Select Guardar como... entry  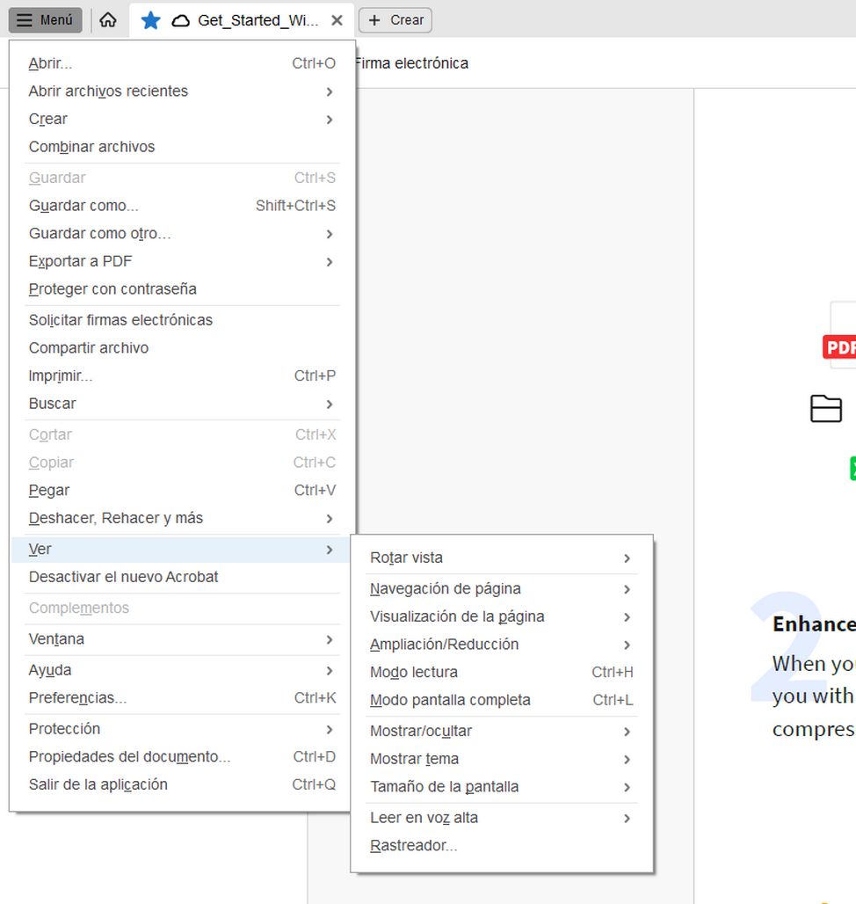(x=182, y=205)
